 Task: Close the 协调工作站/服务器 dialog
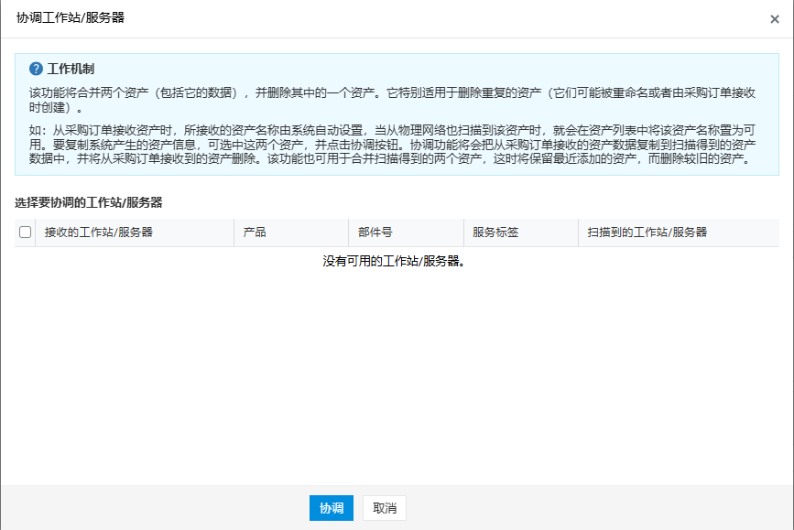(775, 19)
